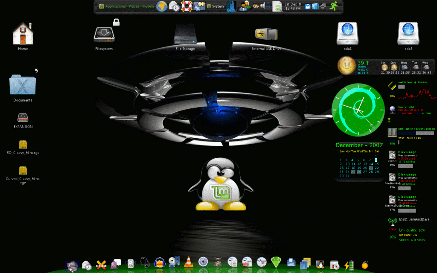Image resolution: width=437 pixels, height=273 pixels.
Task: Open the blue scanner dock icon
Action: 291,262
